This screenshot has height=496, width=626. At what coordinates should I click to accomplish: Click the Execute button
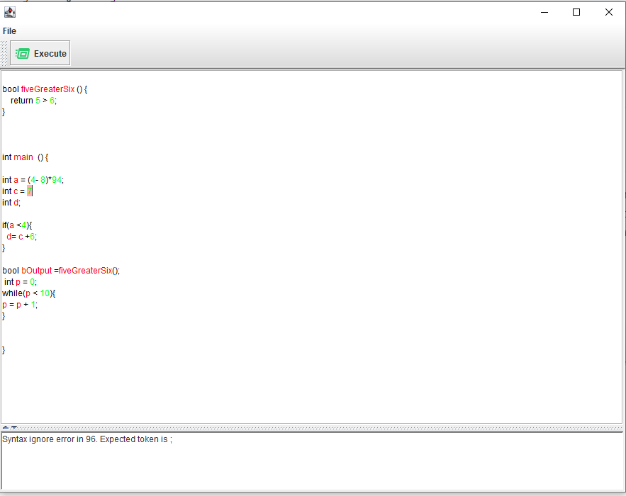pos(40,53)
